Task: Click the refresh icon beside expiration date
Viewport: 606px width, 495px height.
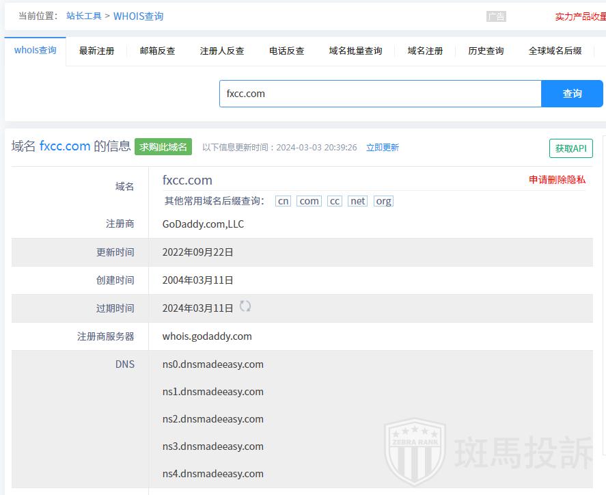Action: pyautogui.click(x=245, y=307)
